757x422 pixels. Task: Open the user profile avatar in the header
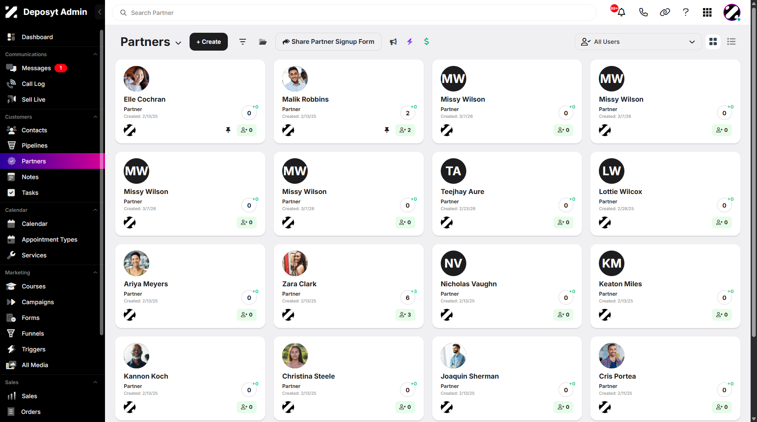point(732,12)
